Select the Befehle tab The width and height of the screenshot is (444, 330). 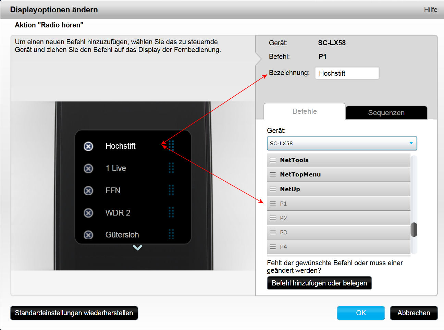coord(305,111)
